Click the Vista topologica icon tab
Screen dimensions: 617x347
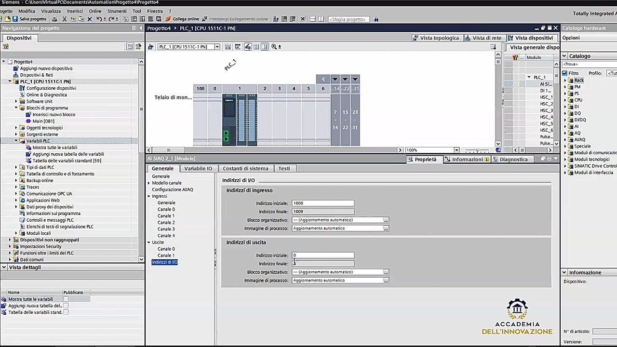437,38
